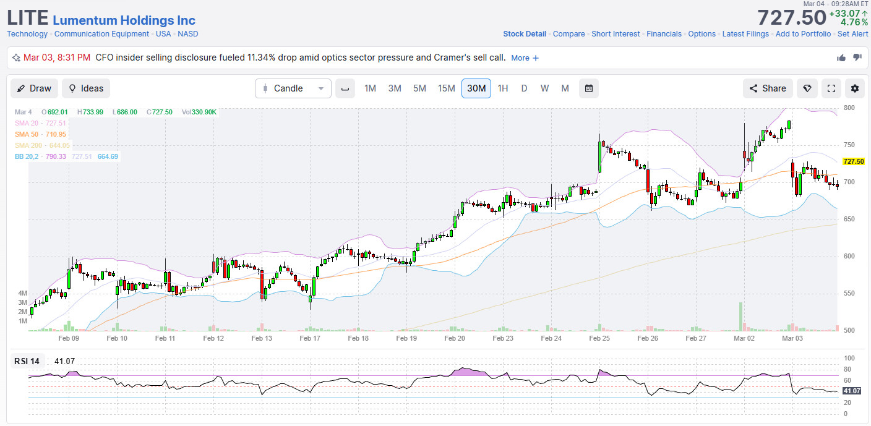The height and width of the screenshot is (426, 871).
Task: Open the Ideas menu
Action: click(86, 88)
